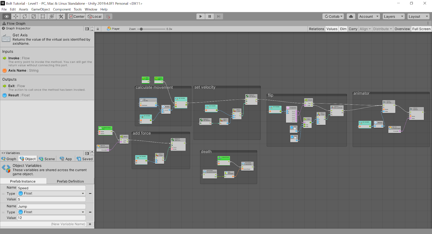
Task: Select the Prefab Definition tab
Action: click(x=70, y=181)
